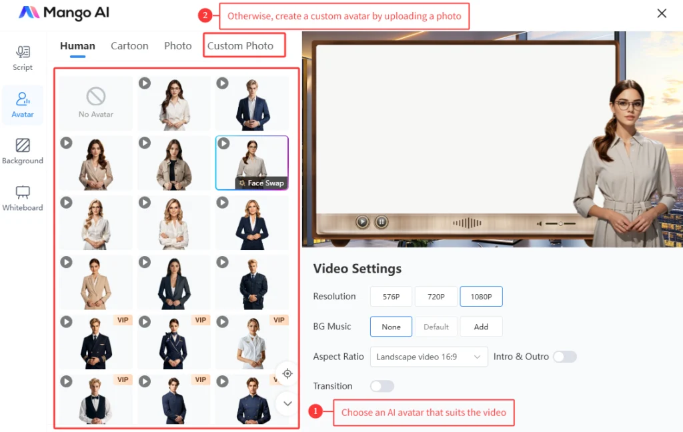Click Add to upload background music
Screen dimensions: 683x432
point(481,327)
